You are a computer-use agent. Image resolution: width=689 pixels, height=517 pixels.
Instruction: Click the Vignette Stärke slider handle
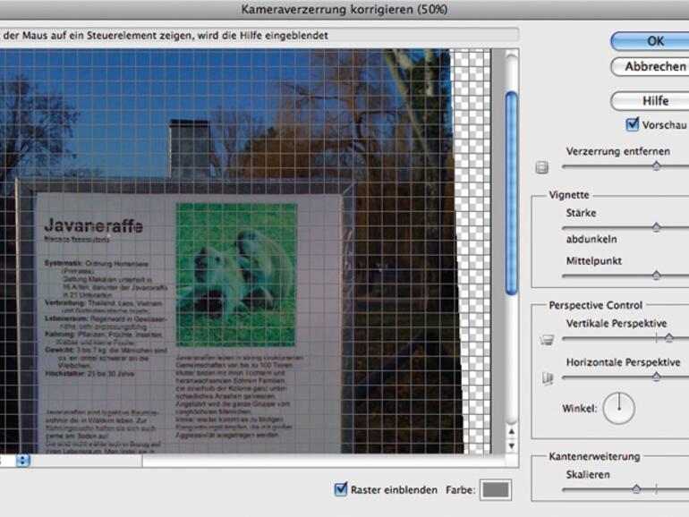pos(656,226)
